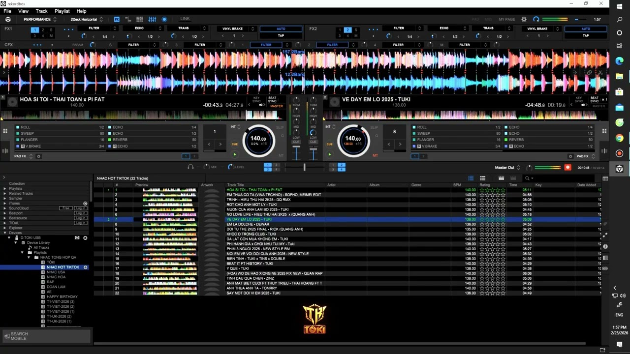Open pad mode grid icon on deck 1
The width and height of the screenshot is (630, 354).
tap(5, 131)
